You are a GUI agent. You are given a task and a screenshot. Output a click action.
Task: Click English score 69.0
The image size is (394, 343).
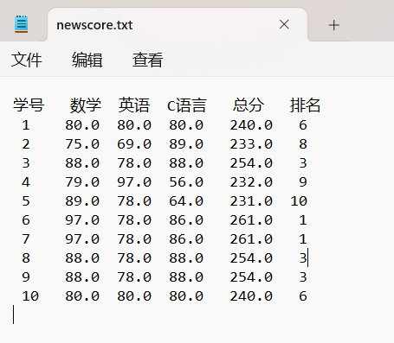pos(134,144)
